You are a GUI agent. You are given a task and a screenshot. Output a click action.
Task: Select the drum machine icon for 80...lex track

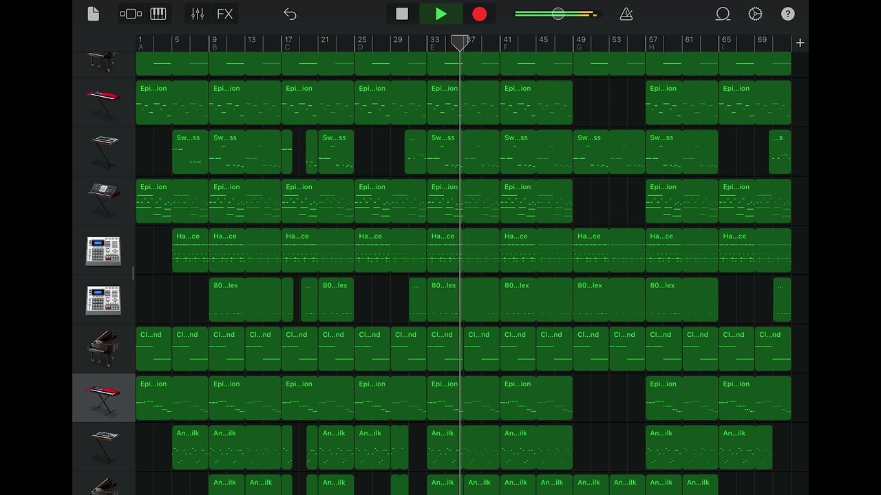tap(103, 300)
